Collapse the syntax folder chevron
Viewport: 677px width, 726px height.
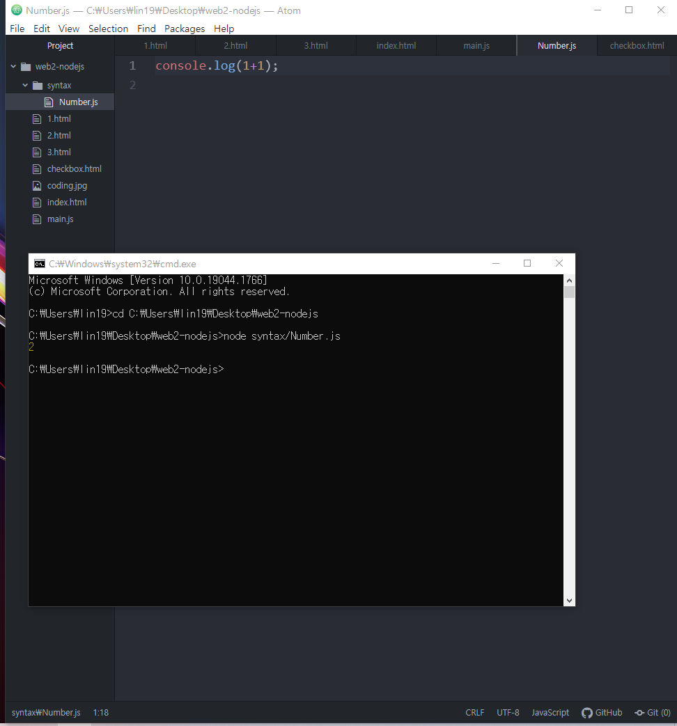[25, 86]
